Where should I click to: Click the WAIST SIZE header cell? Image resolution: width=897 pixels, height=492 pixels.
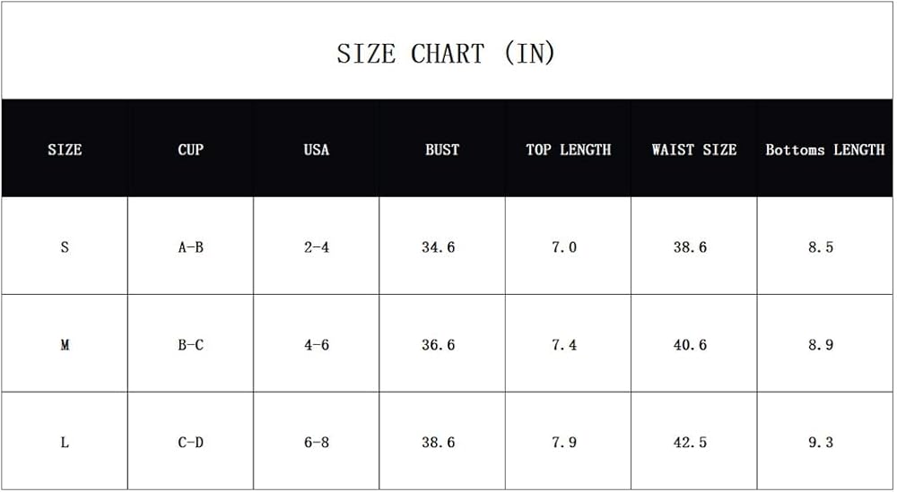click(694, 150)
